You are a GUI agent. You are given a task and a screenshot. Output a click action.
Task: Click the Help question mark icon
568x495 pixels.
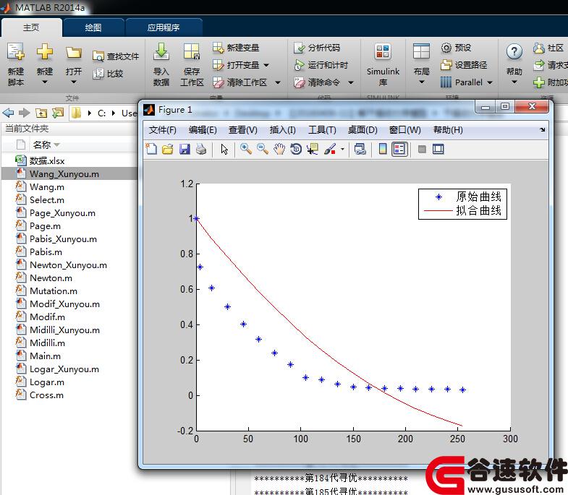(x=514, y=52)
